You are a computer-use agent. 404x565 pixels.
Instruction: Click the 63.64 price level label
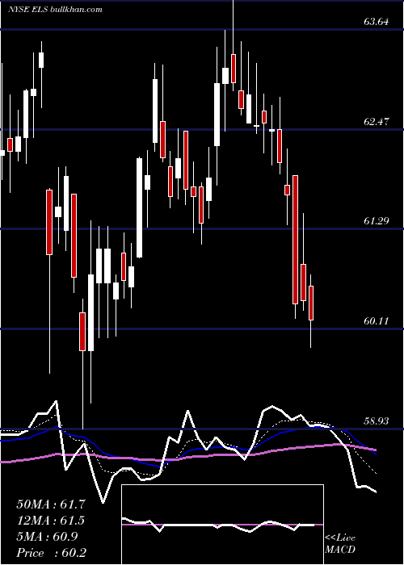(x=377, y=22)
